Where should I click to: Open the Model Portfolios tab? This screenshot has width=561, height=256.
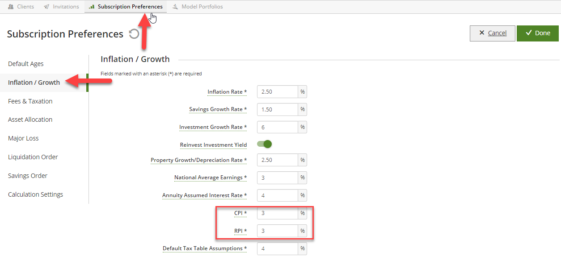point(197,7)
